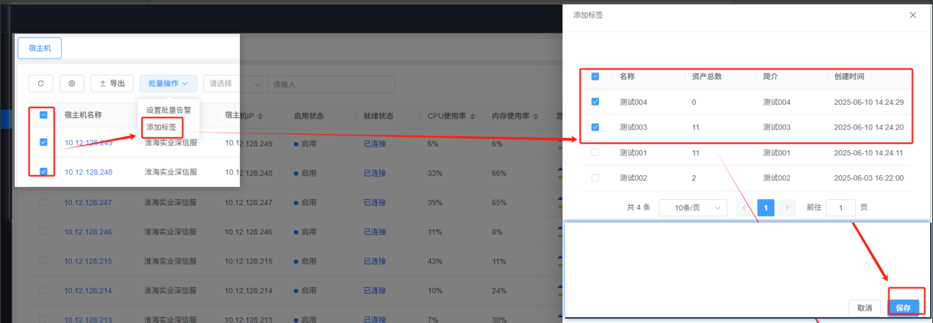Toggle select-all checkbox in tag table header

pos(595,76)
